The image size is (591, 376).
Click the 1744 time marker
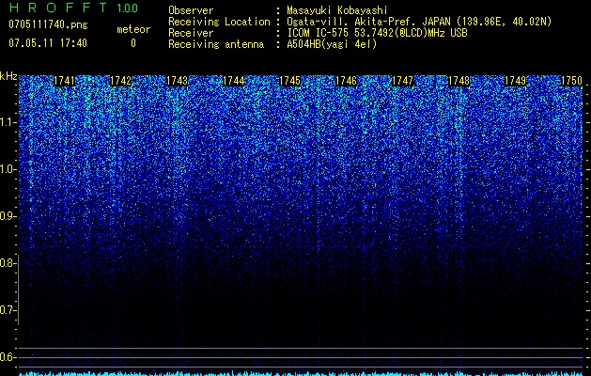[234, 81]
